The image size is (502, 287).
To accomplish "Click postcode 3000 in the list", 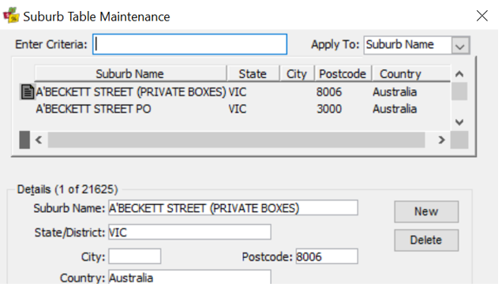I will point(329,109).
